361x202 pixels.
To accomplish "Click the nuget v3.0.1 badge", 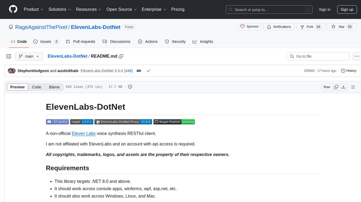I will (x=81, y=122).
